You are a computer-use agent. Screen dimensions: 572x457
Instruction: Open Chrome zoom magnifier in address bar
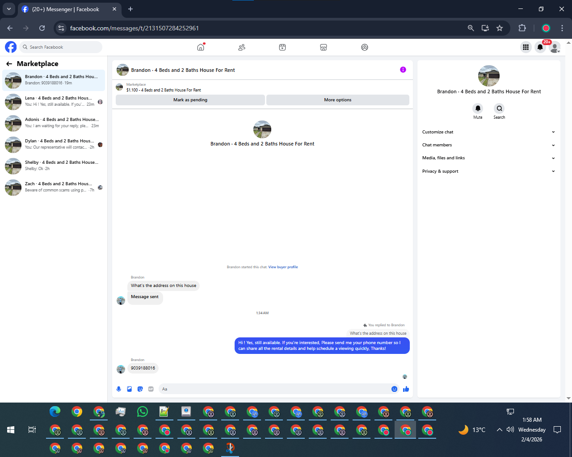(471, 28)
